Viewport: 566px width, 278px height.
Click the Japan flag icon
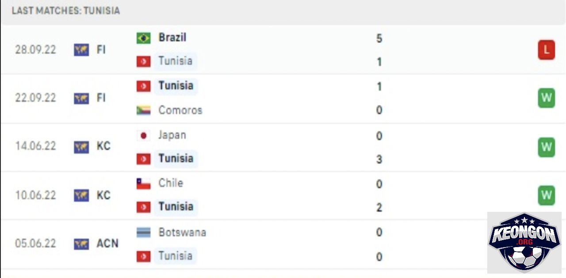[143, 135]
